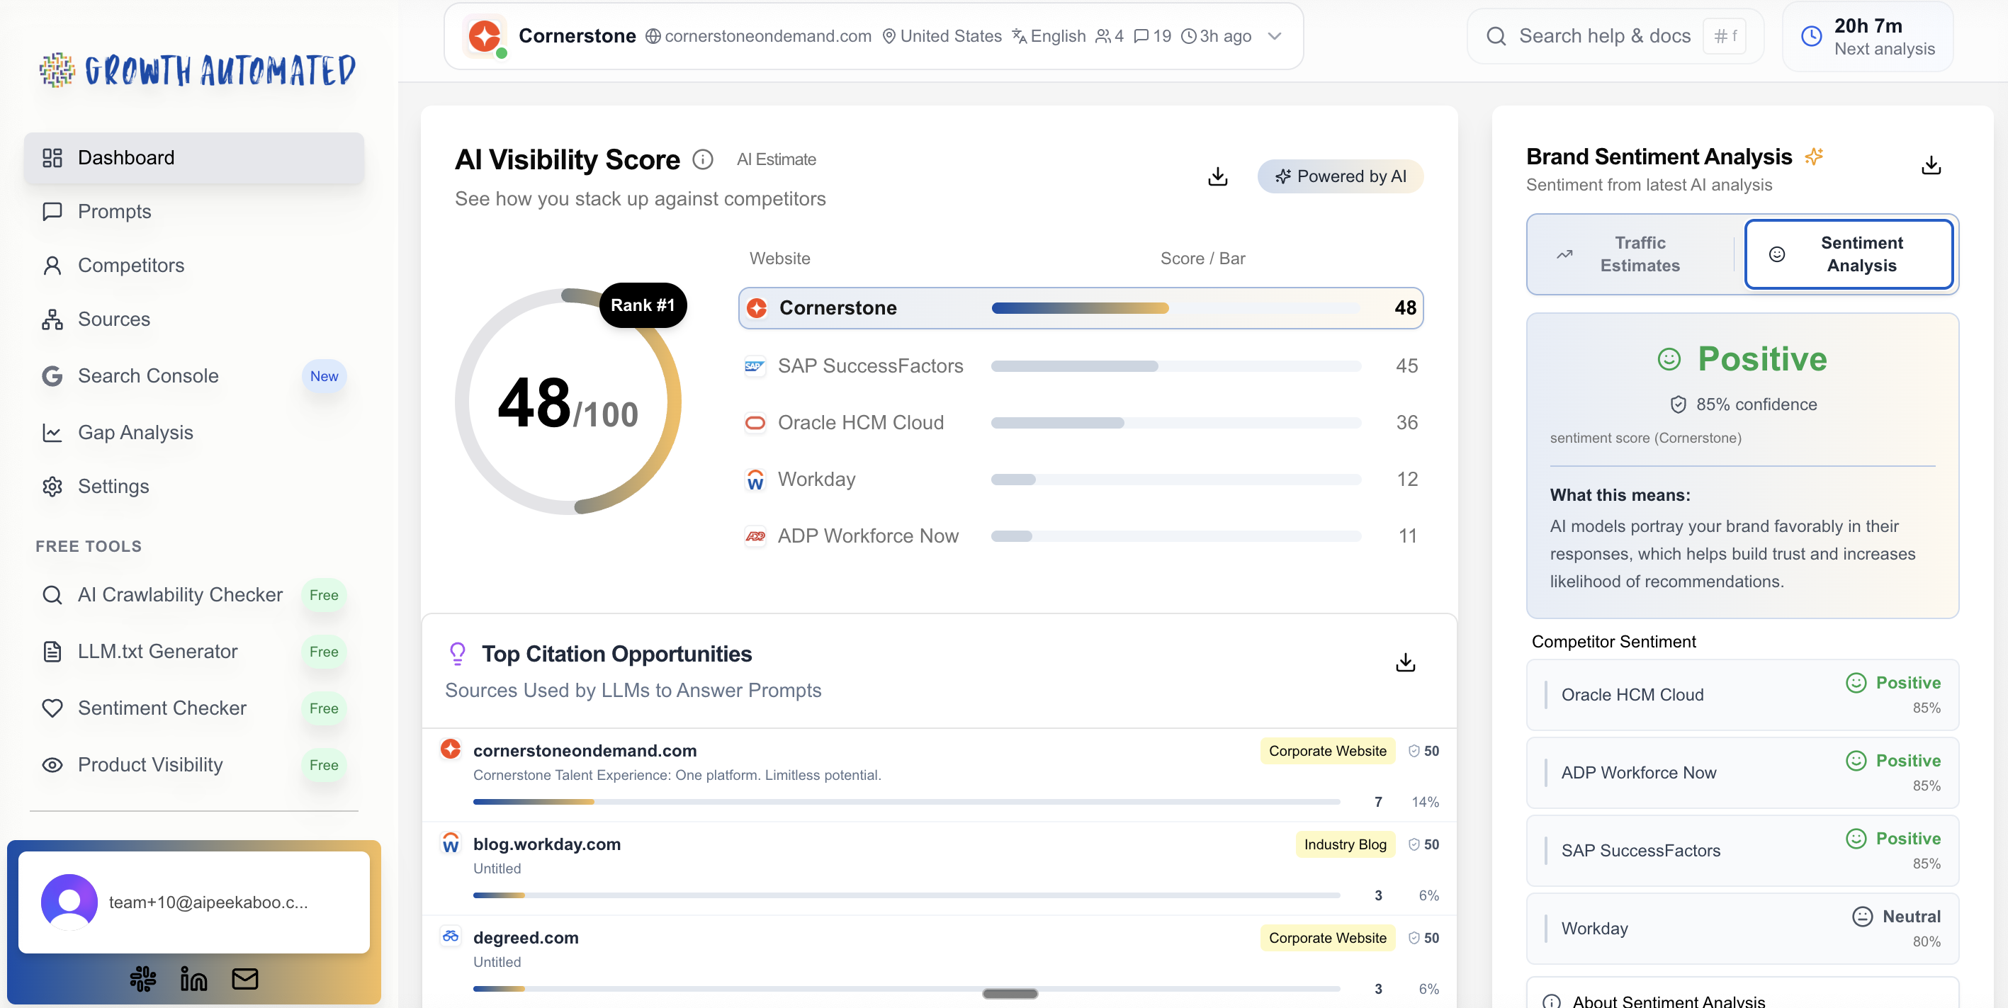Open the cornerstoneondemand.com citation link
This screenshot has width=2008, height=1008.
(585, 751)
